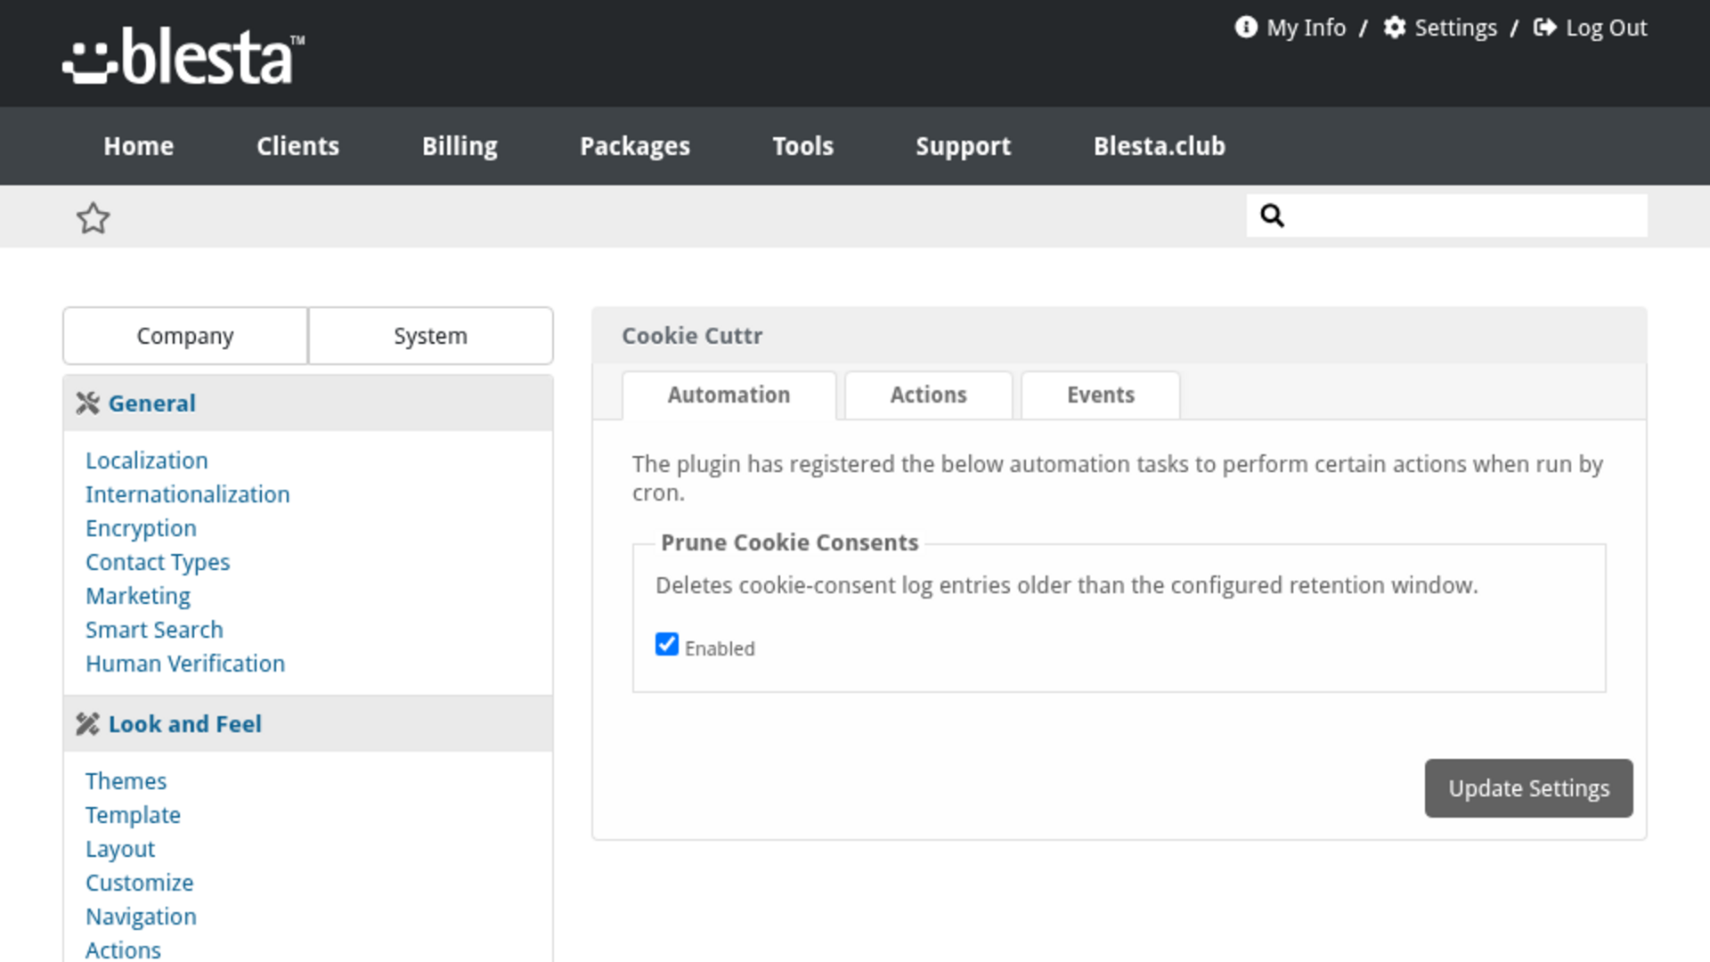
Task: Open Smart Search settings
Action: coord(154,630)
